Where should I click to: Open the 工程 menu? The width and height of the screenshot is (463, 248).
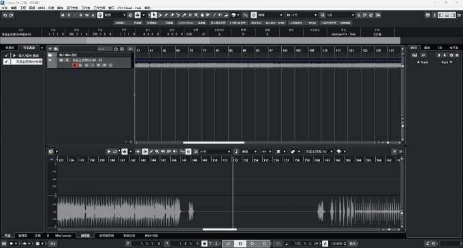(22, 8)
